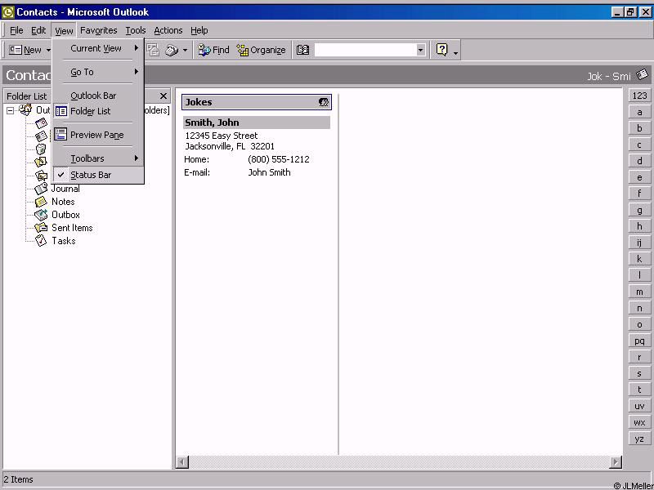Click the New Contact toolbar button
654x490 pixels.
(25, 51)
